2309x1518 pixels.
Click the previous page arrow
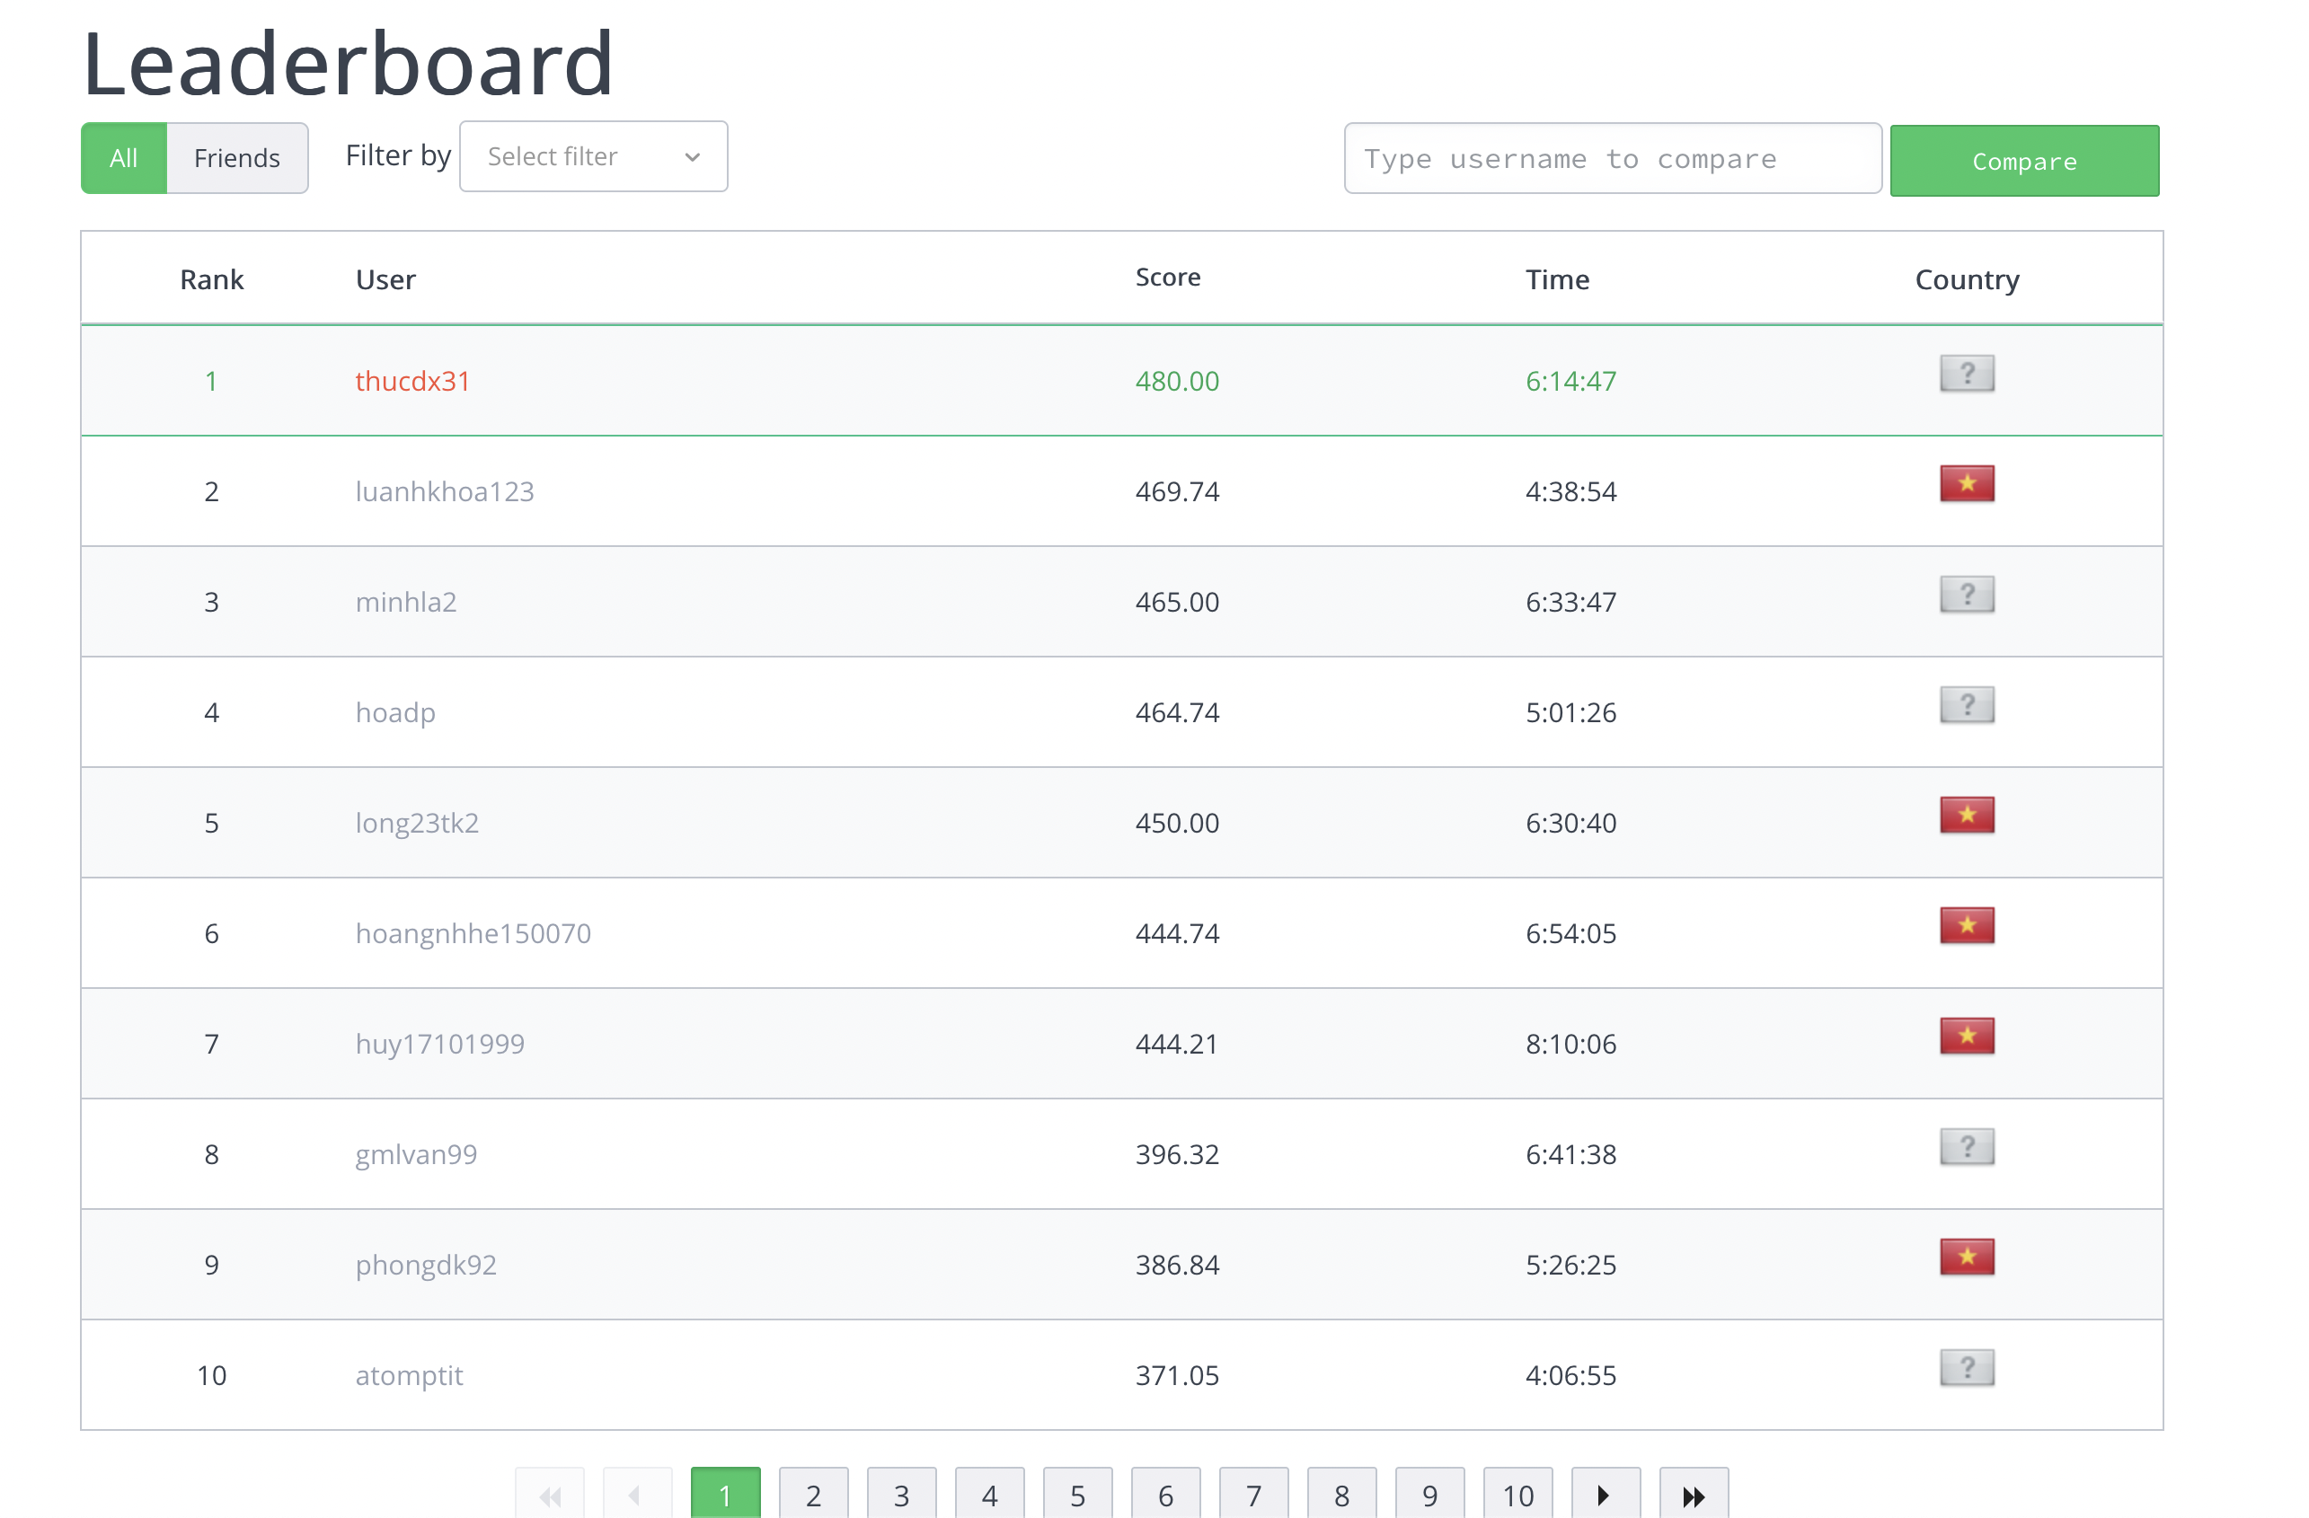click(636, 1495)
